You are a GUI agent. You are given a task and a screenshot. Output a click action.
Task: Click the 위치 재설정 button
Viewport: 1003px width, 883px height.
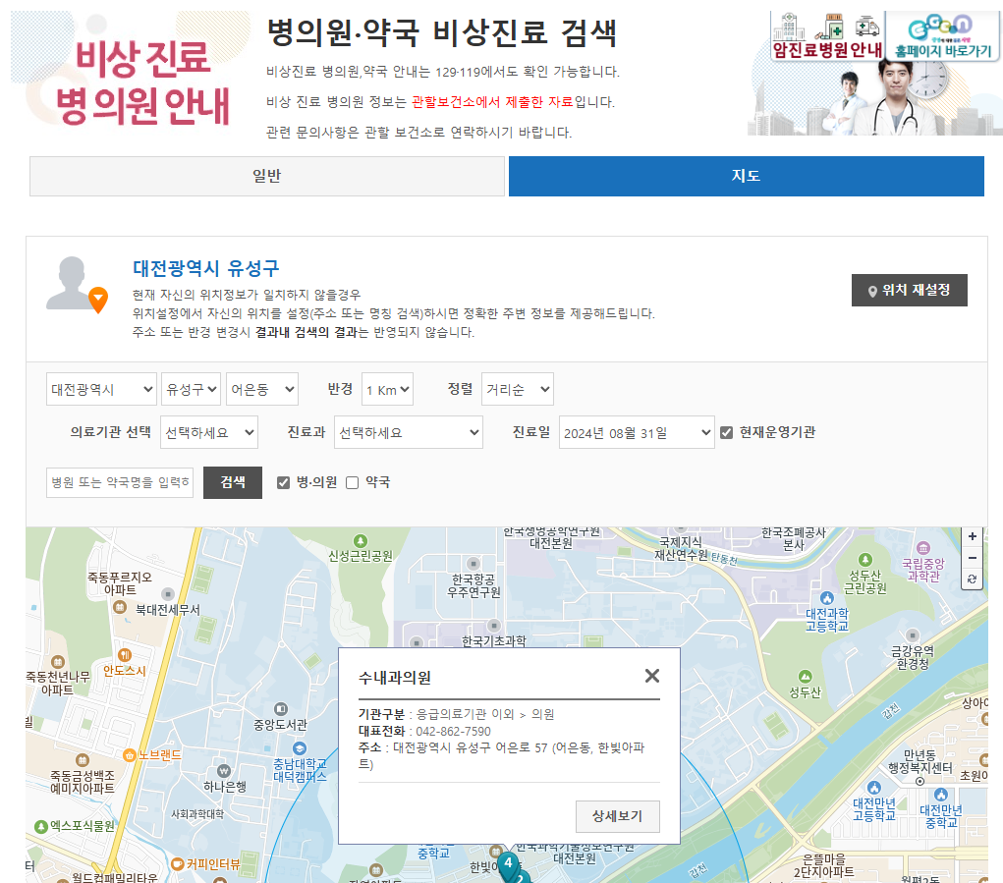[909, 291]
